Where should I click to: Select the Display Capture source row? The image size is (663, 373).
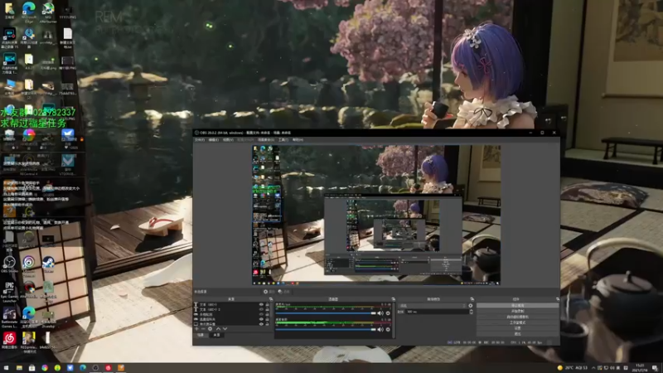click(231, 324)
